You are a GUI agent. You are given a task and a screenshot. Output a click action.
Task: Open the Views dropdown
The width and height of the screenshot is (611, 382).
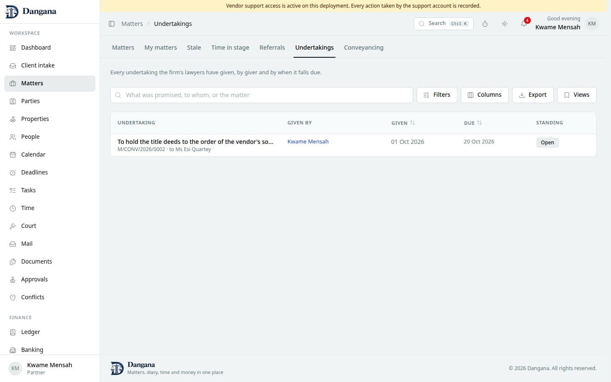point(577,95)
